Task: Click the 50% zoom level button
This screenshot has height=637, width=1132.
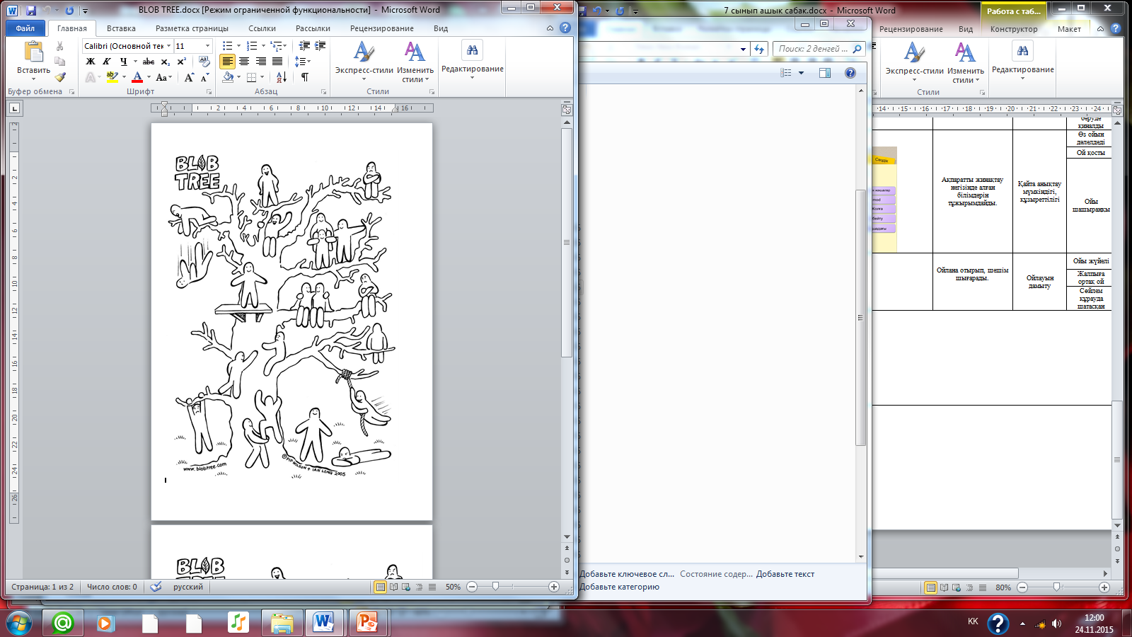Action: pyautogui.click(x=453, y=587)
